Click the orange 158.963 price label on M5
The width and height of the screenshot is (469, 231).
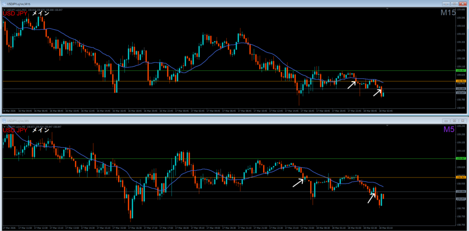point(460,177)
